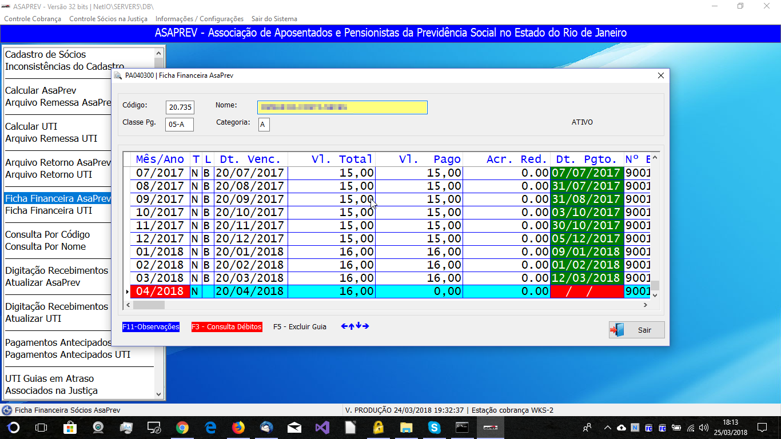Open Visual Studio from taskbar

322,427
